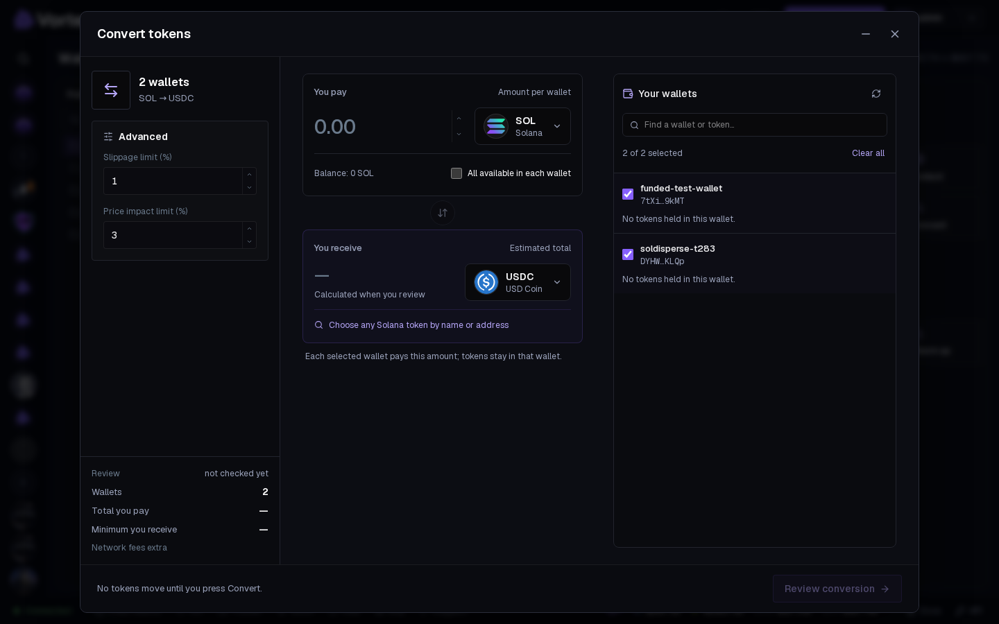Click the SOL token logo
The width and height of the screenshot is (999, 624).
coord(496,126)
